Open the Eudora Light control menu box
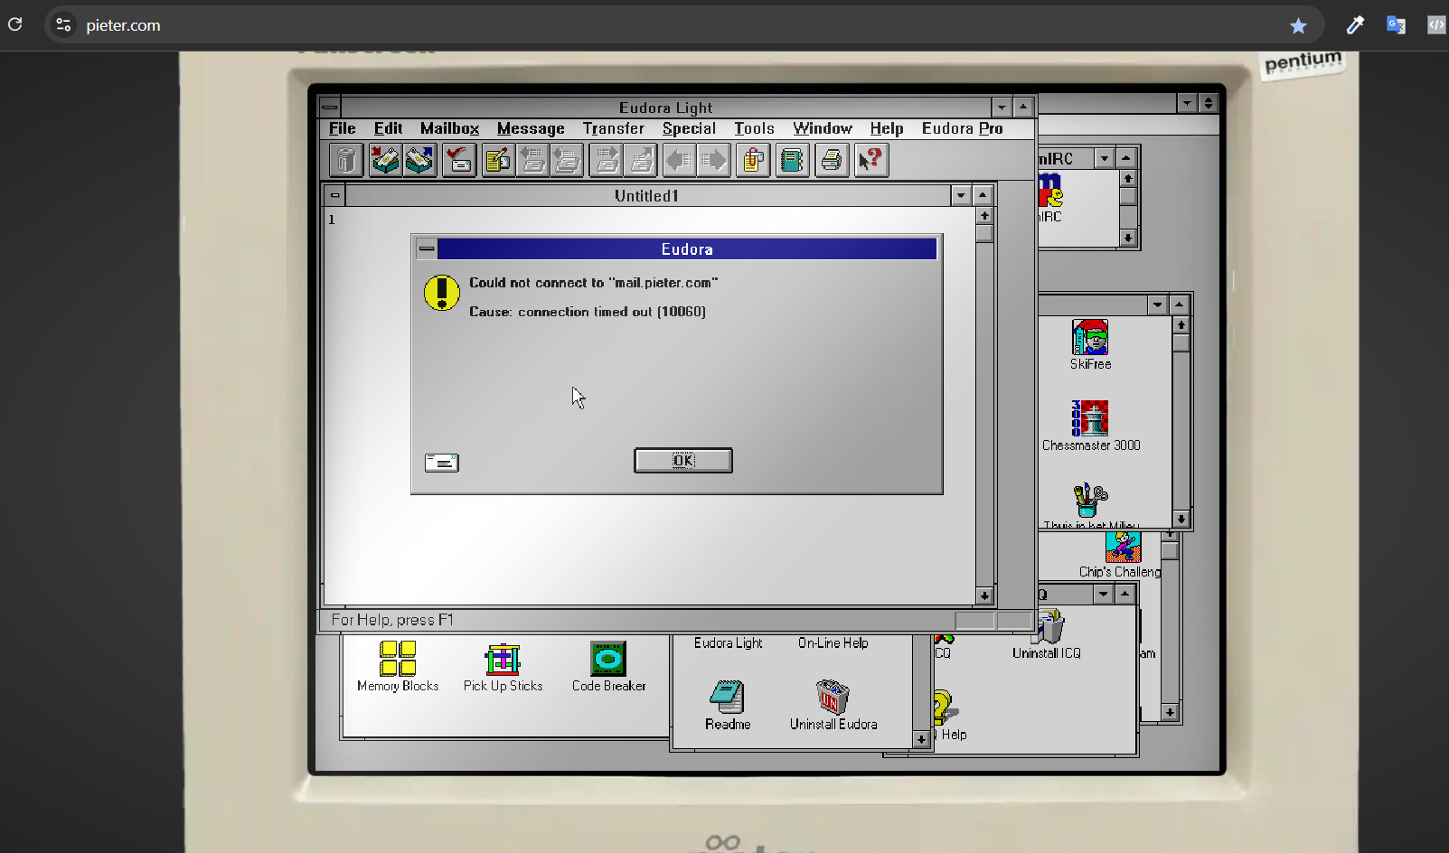The image size is (1449, 853). [x=330, y=108]
